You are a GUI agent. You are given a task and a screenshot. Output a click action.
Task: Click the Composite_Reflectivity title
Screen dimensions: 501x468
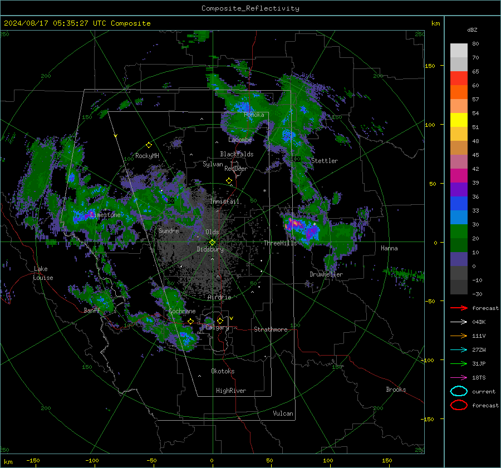pos(250,8)
